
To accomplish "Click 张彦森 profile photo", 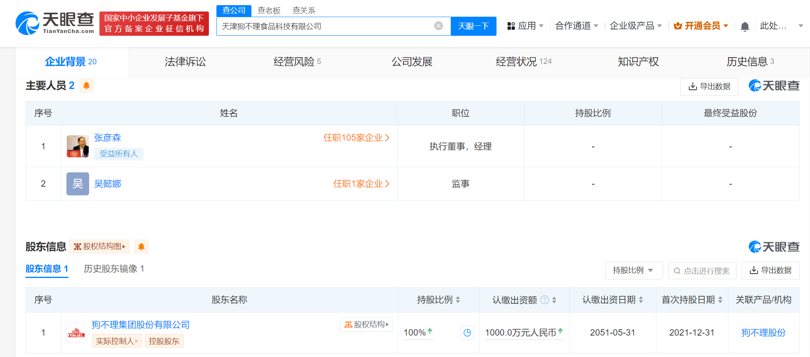I will (x=78, y=146).
